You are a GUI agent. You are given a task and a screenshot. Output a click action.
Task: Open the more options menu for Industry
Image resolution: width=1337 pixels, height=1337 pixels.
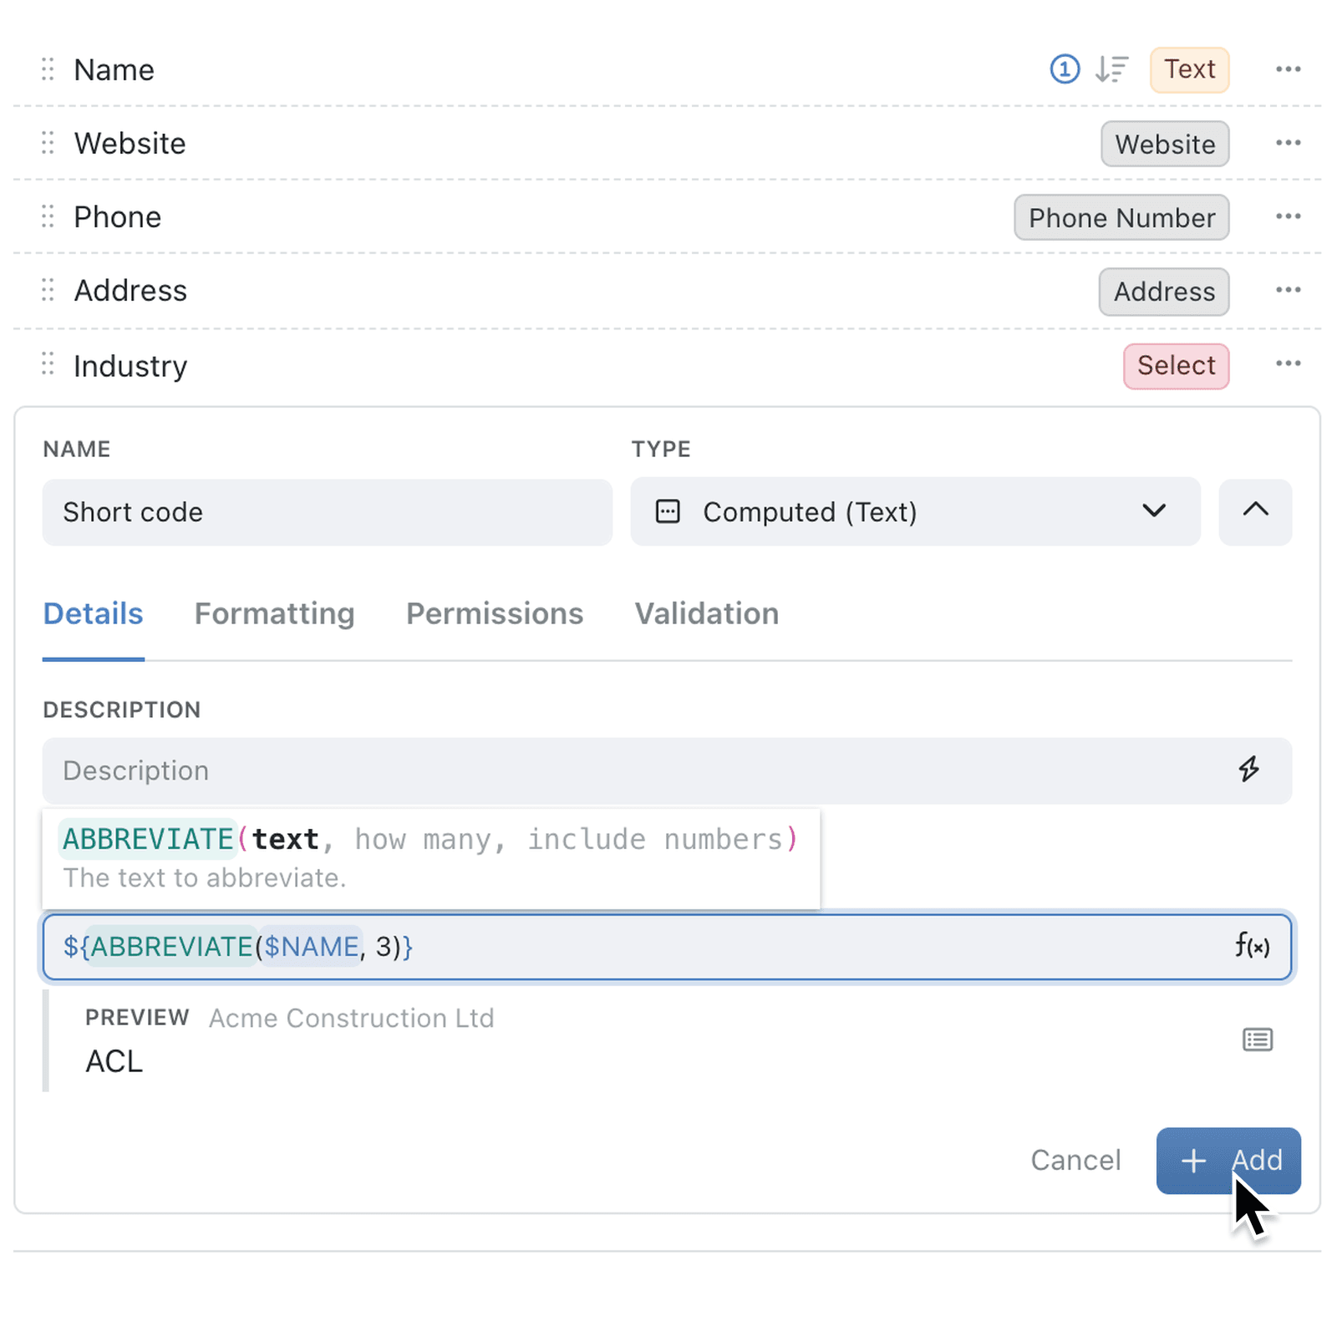(1288, 363)
